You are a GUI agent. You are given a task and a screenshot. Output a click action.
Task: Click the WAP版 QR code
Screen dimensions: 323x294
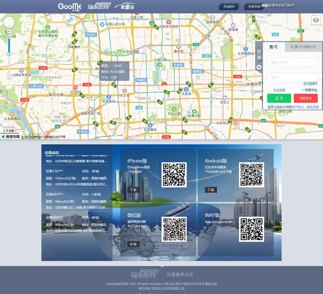point(252,229)
